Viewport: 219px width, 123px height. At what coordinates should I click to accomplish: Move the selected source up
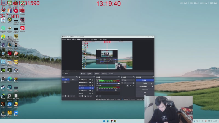point(88,96)
